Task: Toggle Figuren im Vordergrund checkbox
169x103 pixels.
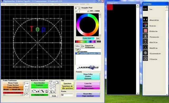Action: point(83,46)
